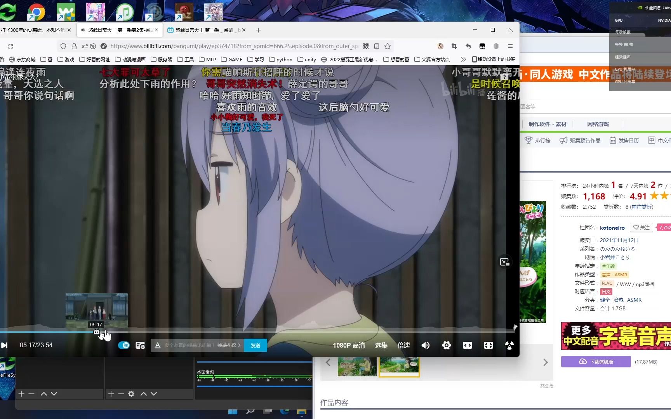
Task: Open the 倍速 playback speed menu
Action: (404, 345)
